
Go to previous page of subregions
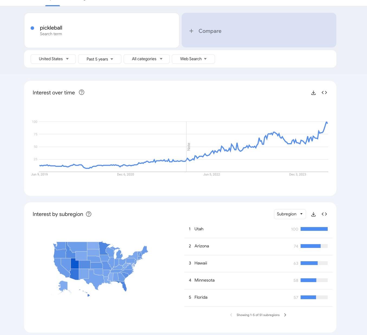point(231,315)
